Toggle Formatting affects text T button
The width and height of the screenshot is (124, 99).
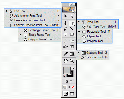click(x=71, y=81)
